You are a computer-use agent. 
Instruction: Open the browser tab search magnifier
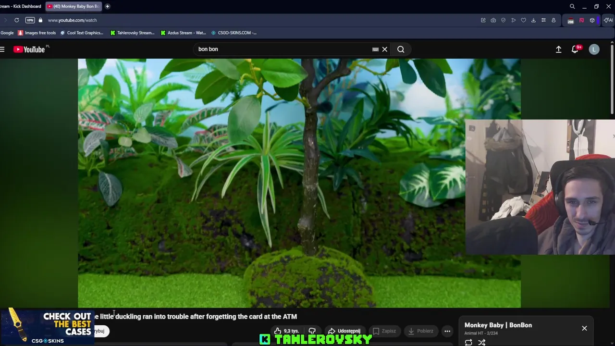572,6
